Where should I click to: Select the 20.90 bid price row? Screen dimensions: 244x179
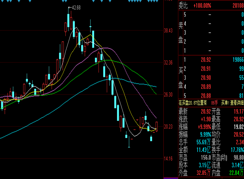tap(206, 78)
